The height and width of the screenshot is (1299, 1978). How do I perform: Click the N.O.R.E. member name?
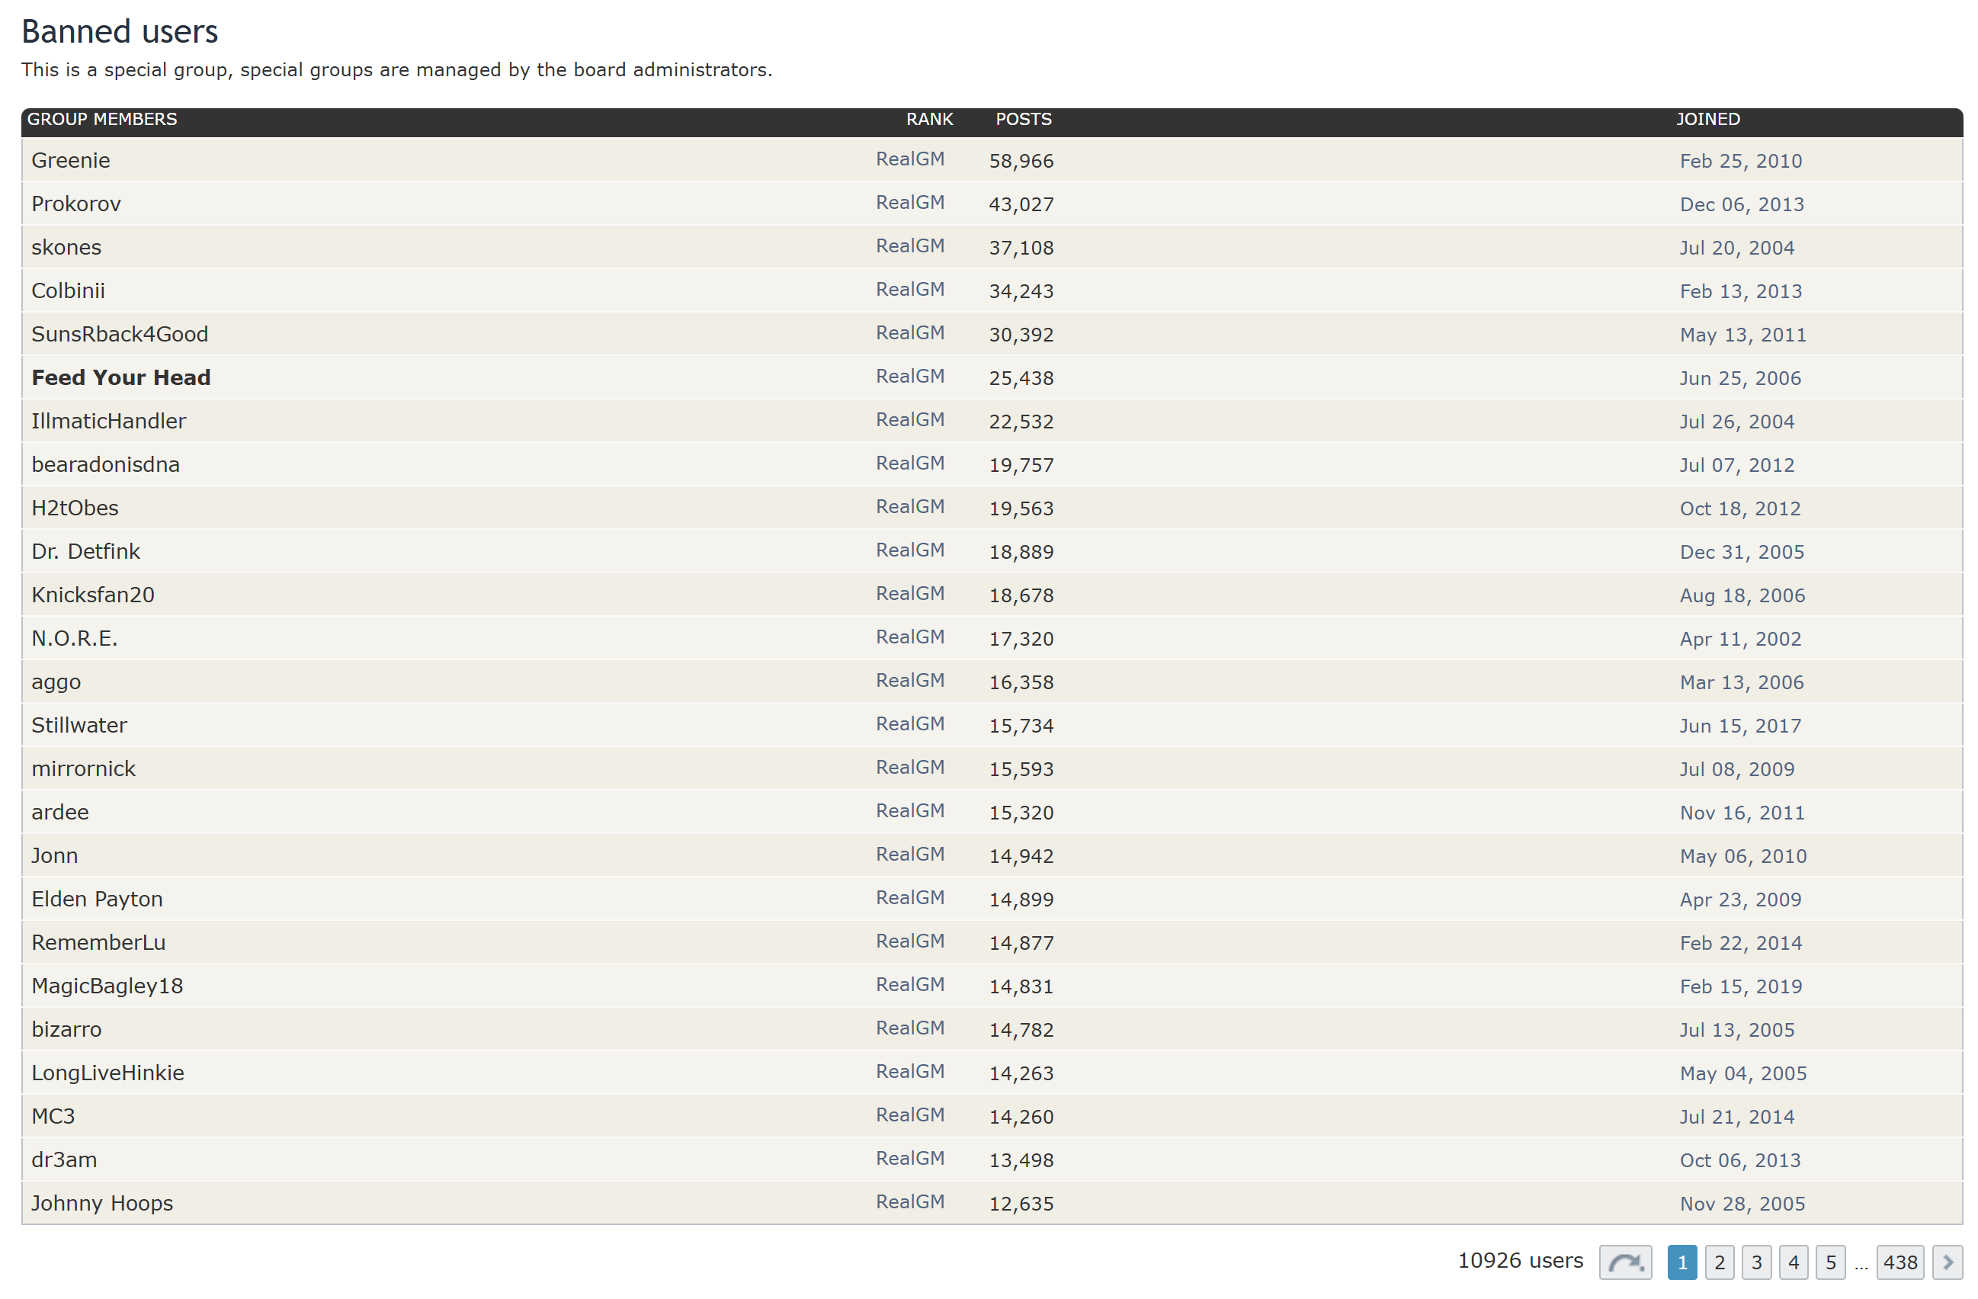(74, 638)
